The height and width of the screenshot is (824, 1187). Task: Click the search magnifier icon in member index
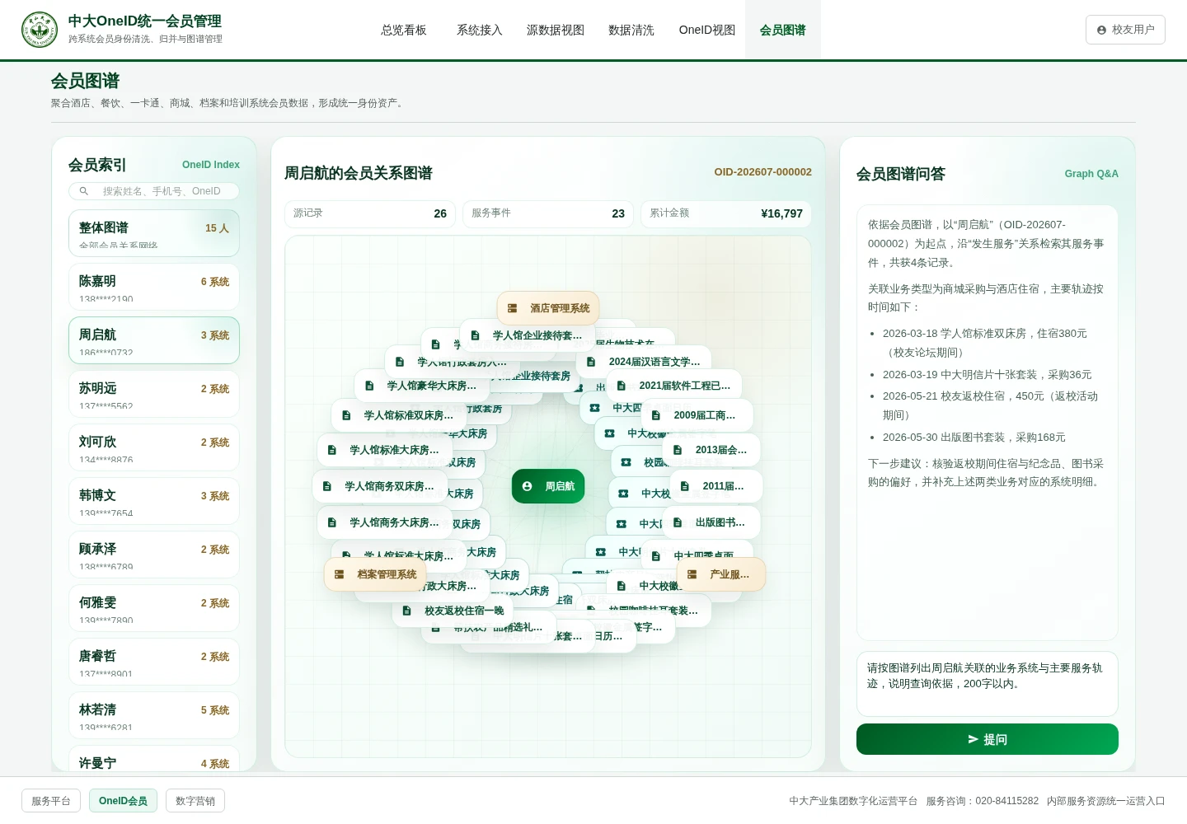coord(84,191)
